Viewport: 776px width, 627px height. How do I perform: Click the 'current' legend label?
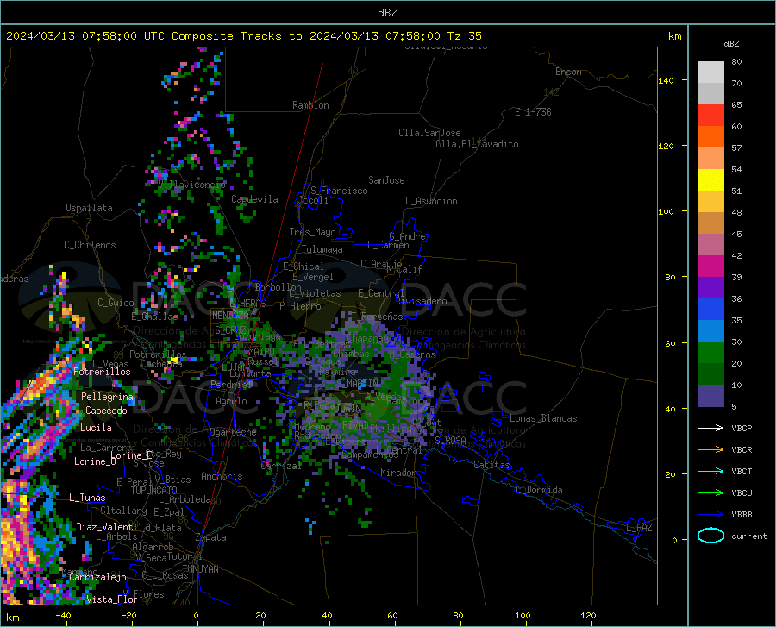(x=749, y=536)
